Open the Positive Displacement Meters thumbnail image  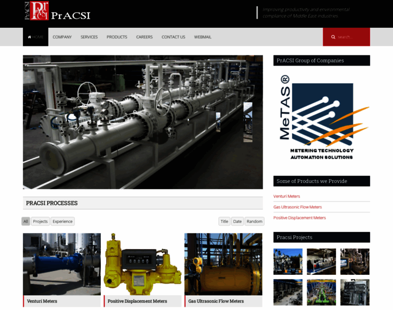[x=142, y=264]
